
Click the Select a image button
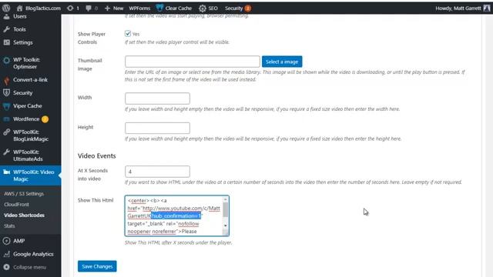282,62
